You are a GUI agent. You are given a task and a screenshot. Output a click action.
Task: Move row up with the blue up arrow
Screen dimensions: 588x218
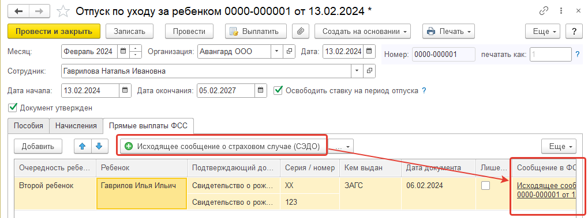coord(82,146)
